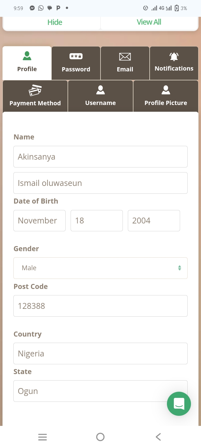
Task: Edit the Post Code field
Action: point(100,306)
